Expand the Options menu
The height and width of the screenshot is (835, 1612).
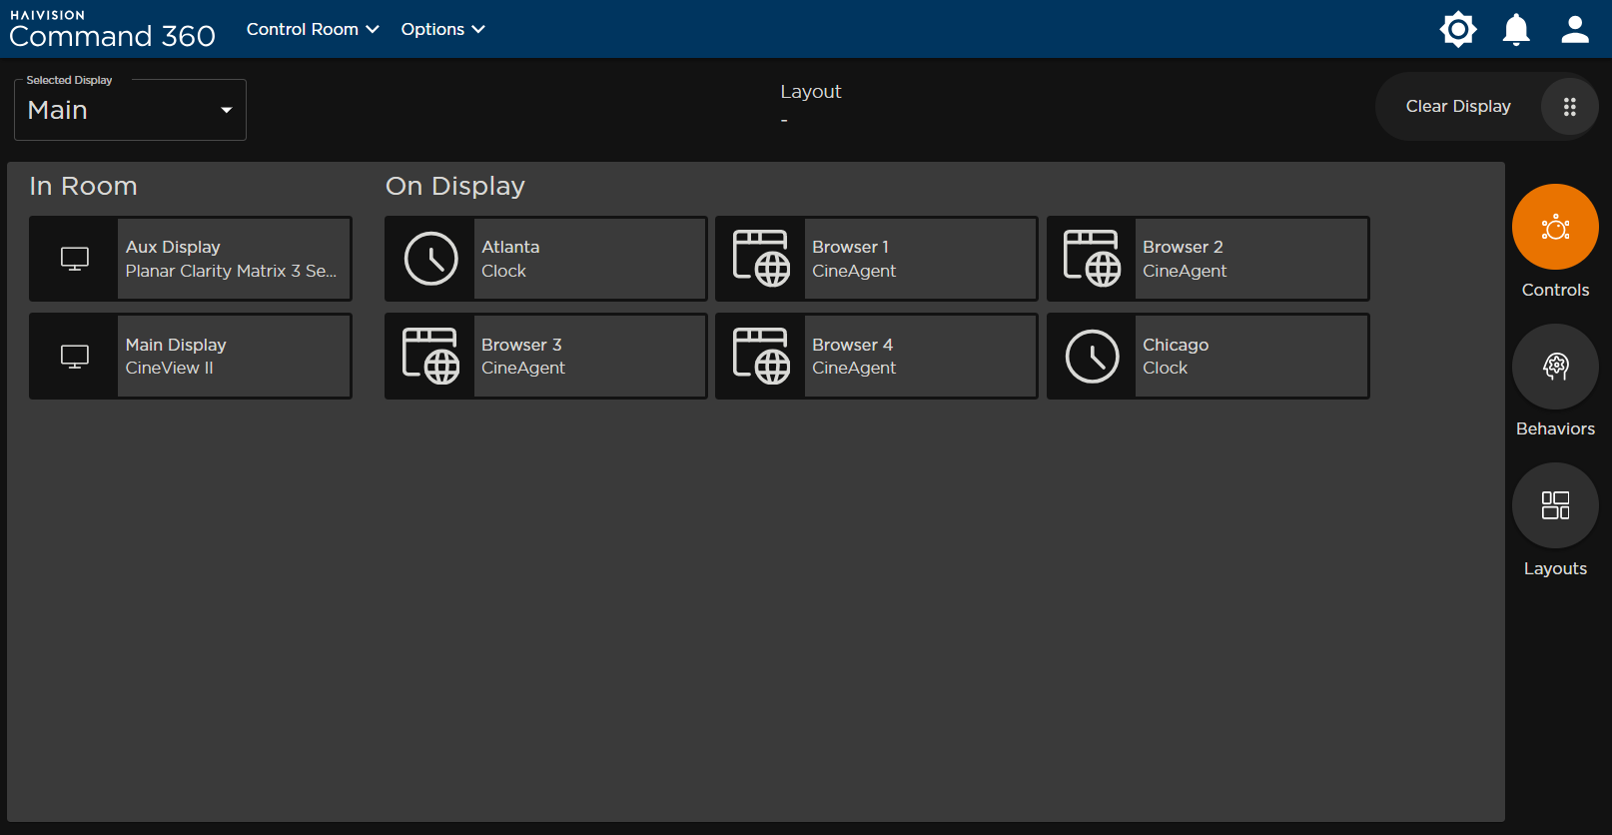coord(442,29)
